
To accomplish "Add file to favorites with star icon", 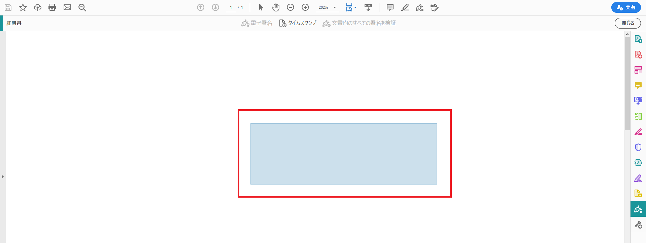I will pos(23,7).
